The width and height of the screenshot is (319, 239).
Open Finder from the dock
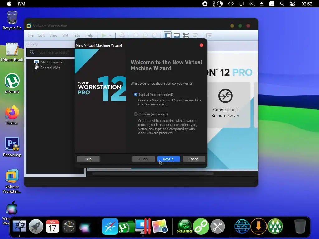point(19,226)
